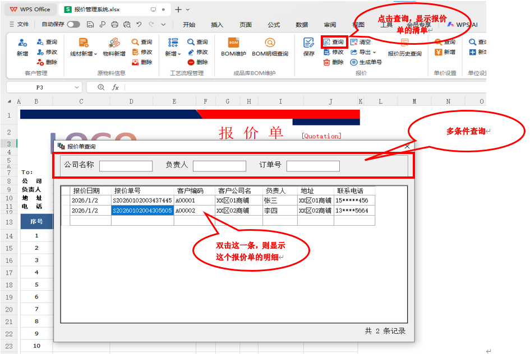This screenshot has width=530, height=354.
Task: Click the zoom icon beside formula bar
Action: [x=101, y=87]
